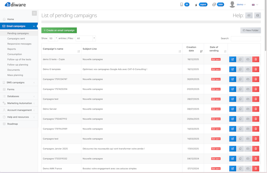This screenshot has height=173, width=267.
Task: Open Marketing Automation menu item
Action: click(19, 103)
